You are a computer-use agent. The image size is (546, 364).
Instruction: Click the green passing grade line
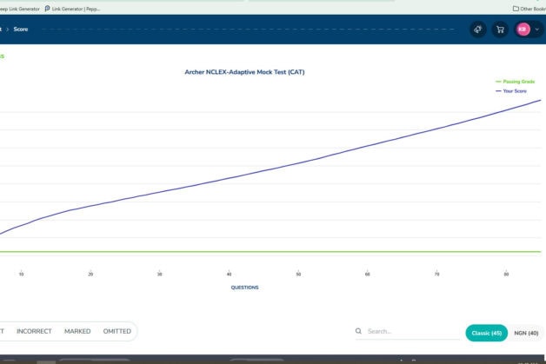(x=261, y=252)
